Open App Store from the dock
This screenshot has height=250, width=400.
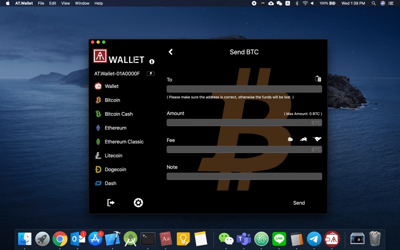(95, 239)
